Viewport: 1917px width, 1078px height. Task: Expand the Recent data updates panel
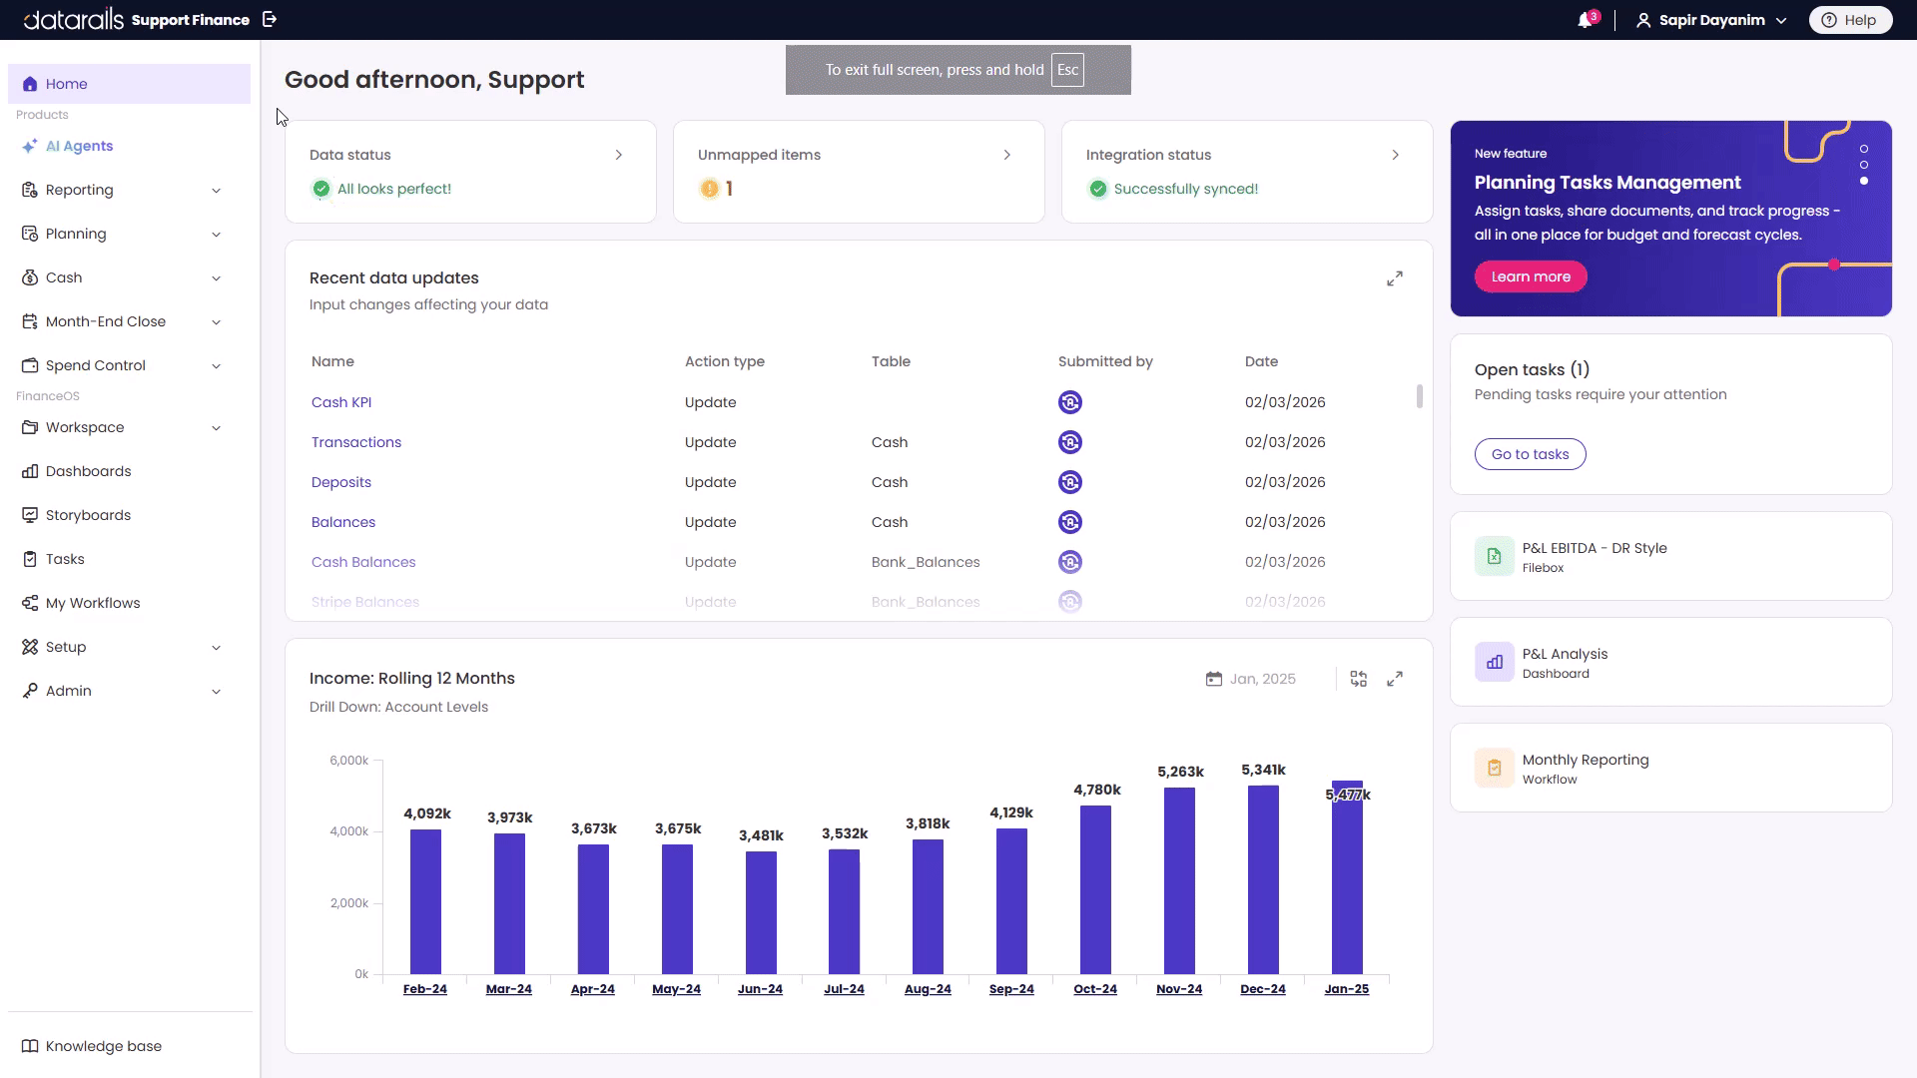tap(1395, 278)
